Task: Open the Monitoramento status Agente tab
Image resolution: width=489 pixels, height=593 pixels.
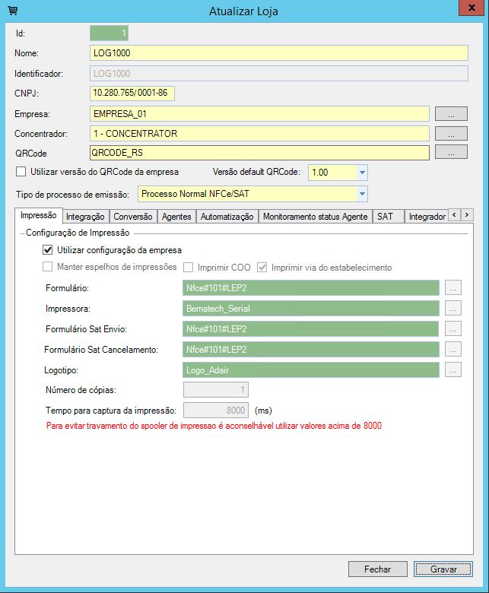Action: pyautogui.click(x=315, y=217)
